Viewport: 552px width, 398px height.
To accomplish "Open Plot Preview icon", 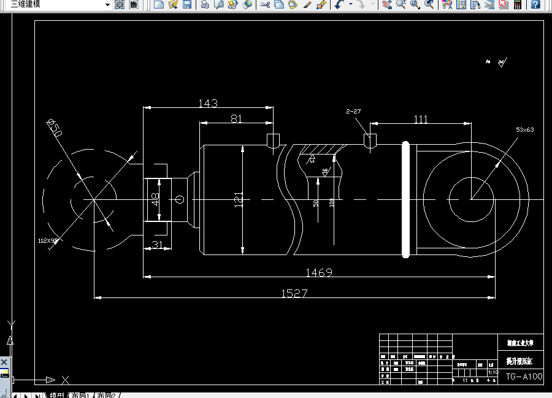I will pyautogui.click(x=219, y=4).
